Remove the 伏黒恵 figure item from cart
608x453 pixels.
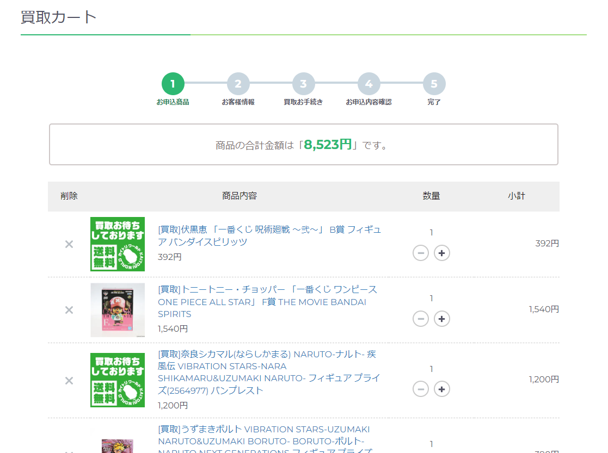pyautogui.click(x=69, y=244)
